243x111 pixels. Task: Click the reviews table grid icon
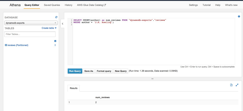tap(6, 45)
